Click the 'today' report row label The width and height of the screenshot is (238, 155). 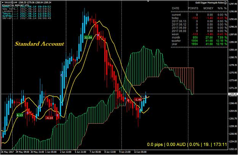pos(175,18)
